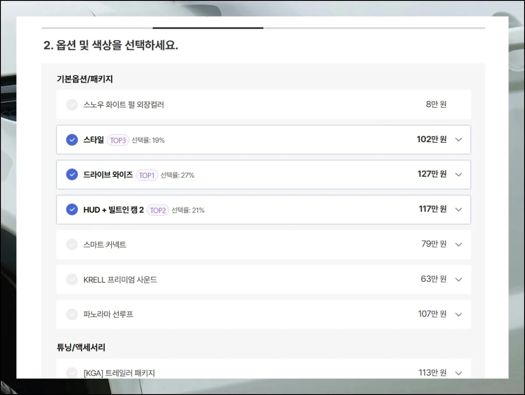The width and height of the screenshot is (525, 395).
Task: Expand KRELL 프리미엄 사운드 details arrow
Action: 458,280
